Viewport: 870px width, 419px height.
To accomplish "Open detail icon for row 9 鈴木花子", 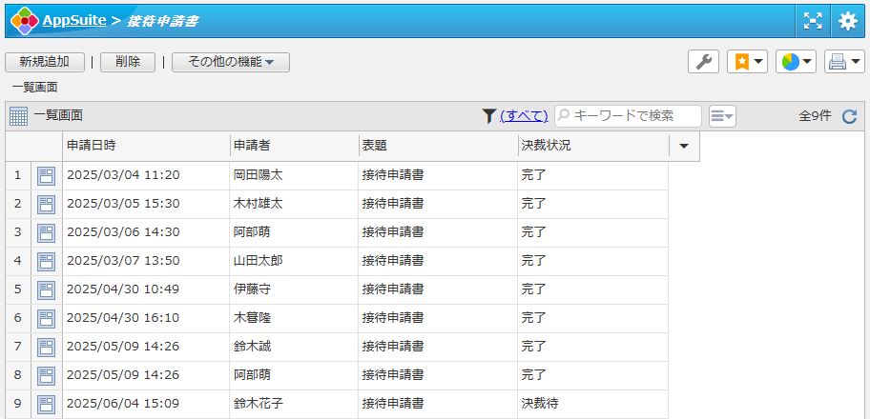I will (x=46, y=404).
